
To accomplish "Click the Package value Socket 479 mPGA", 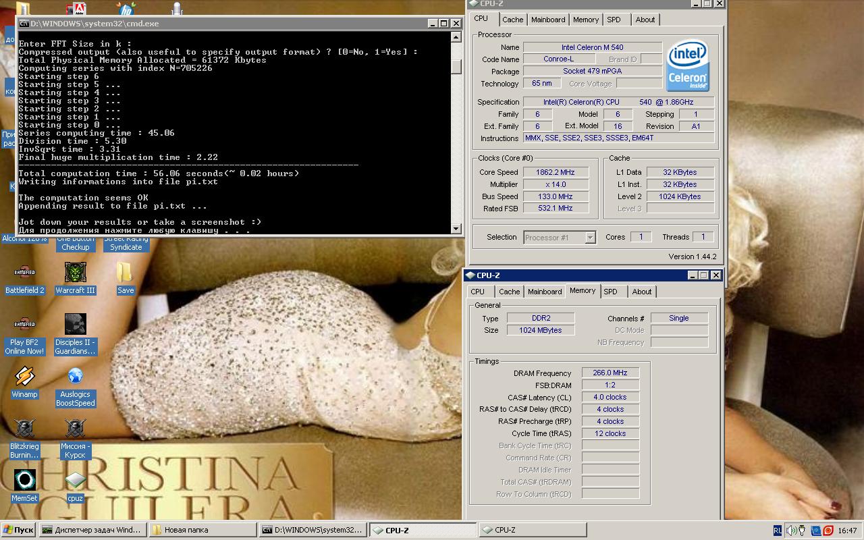I will click(x=593, y=72).
